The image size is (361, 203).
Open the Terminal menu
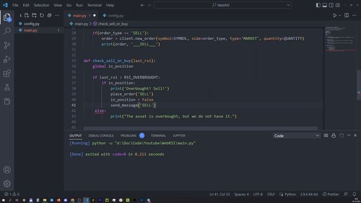tap(94, 5)
